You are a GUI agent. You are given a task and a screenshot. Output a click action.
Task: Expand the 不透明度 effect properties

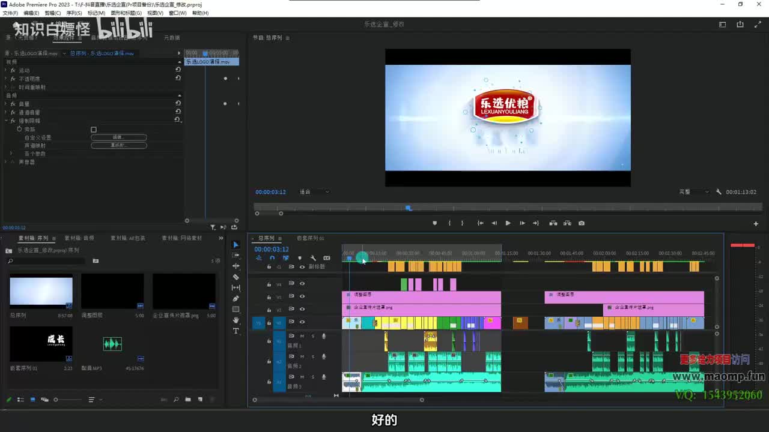6,79
